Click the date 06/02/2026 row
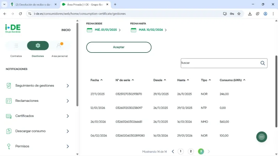The height and width of the screenshot is (156, 278). click(x=99, y=136)
